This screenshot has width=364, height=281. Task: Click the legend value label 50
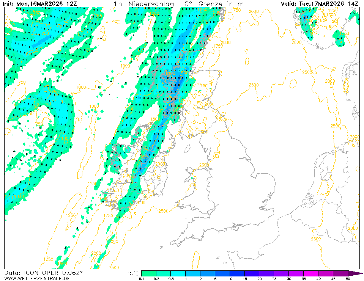point(348,279)
